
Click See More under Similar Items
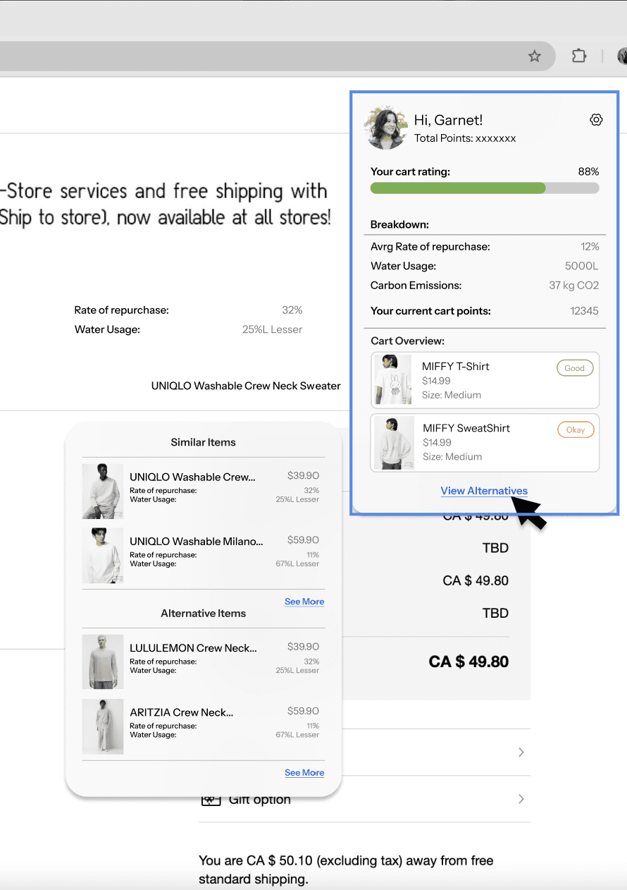pyautogui.click(x=304, y=602)
